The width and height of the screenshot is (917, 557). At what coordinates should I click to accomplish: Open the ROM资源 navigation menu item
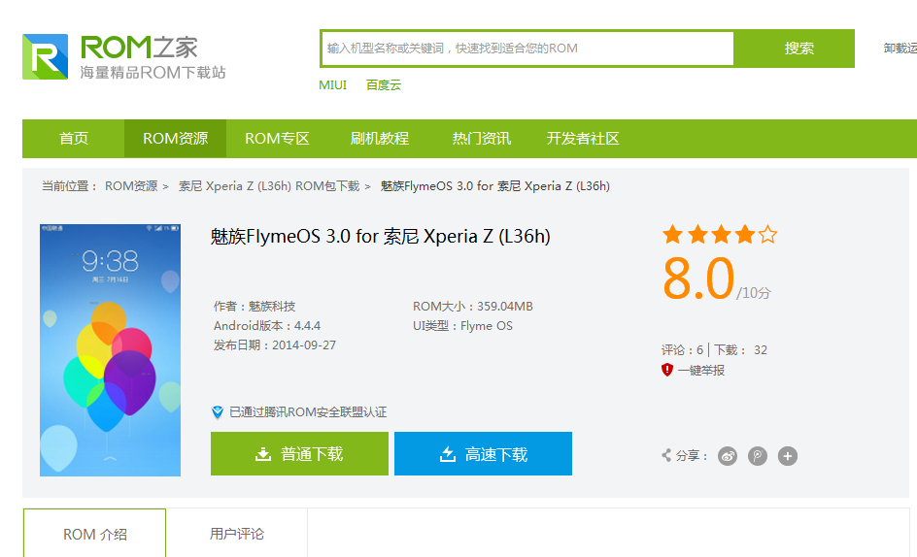175,139
